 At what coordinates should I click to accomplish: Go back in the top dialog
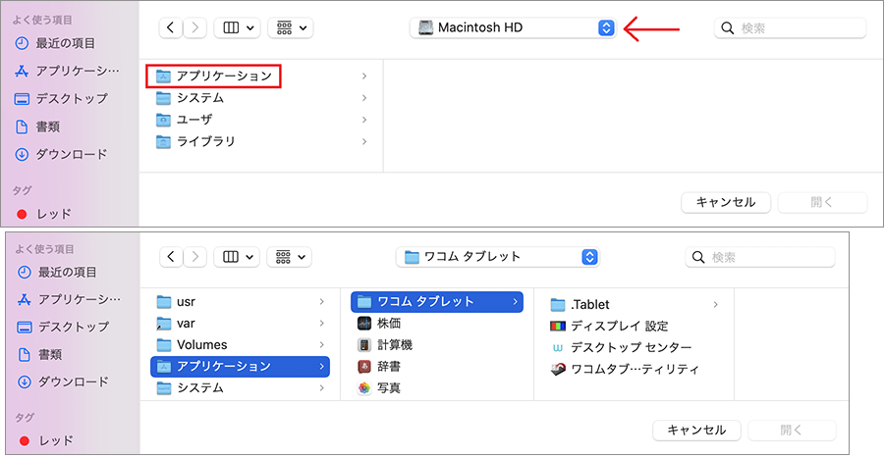pos(170,27)
